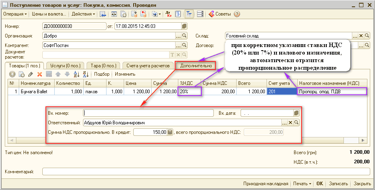Click Приходная накладная button

[266, 184]
